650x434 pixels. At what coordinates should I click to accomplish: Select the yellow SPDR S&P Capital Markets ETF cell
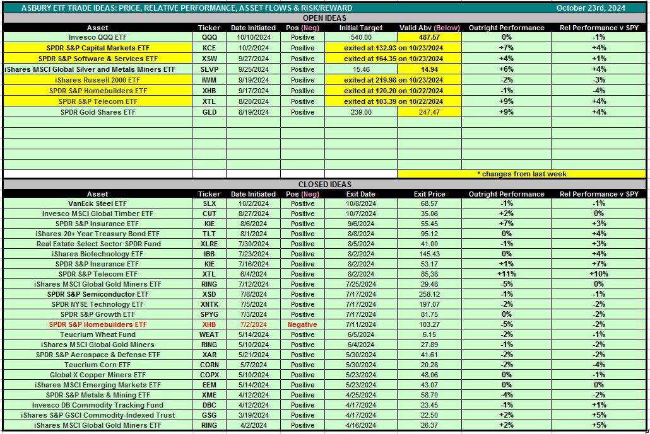[x=98, y=48]
